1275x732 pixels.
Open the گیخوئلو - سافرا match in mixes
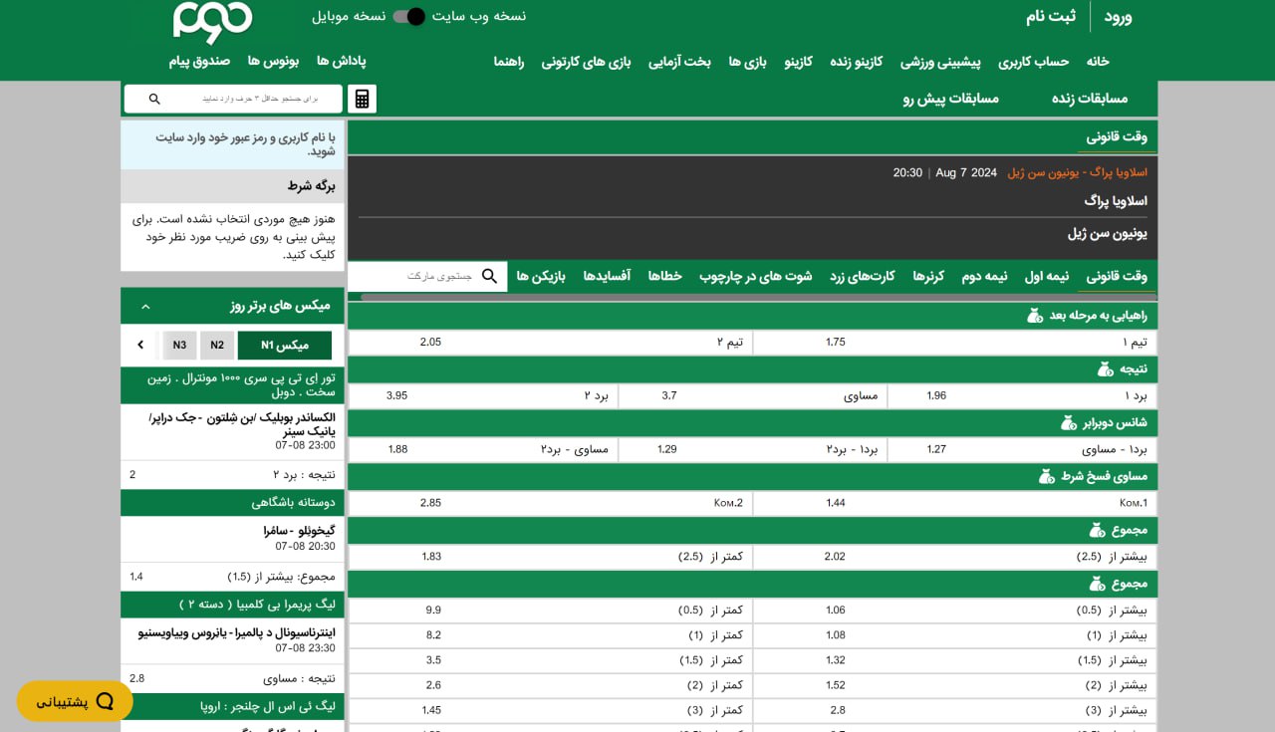299,531
